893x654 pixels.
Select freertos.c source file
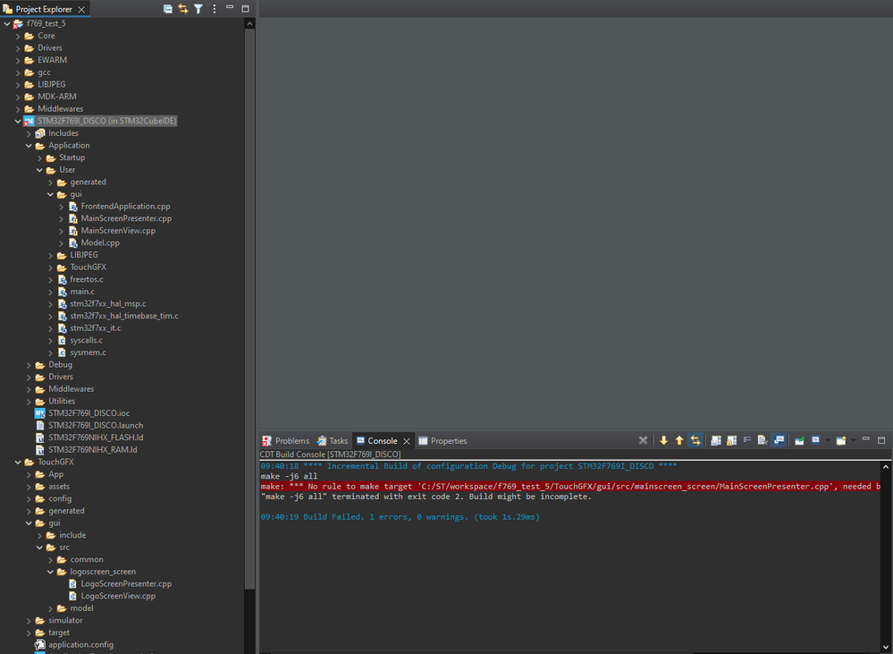pyautogui.click(x=87, y=279)
